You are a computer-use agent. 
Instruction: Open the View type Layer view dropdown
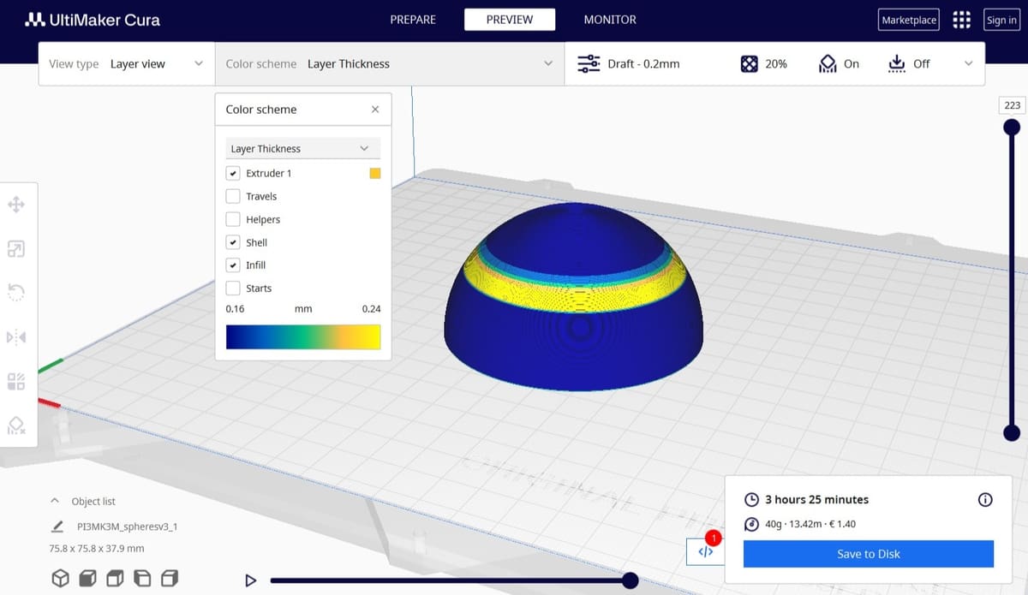[127, 64]
